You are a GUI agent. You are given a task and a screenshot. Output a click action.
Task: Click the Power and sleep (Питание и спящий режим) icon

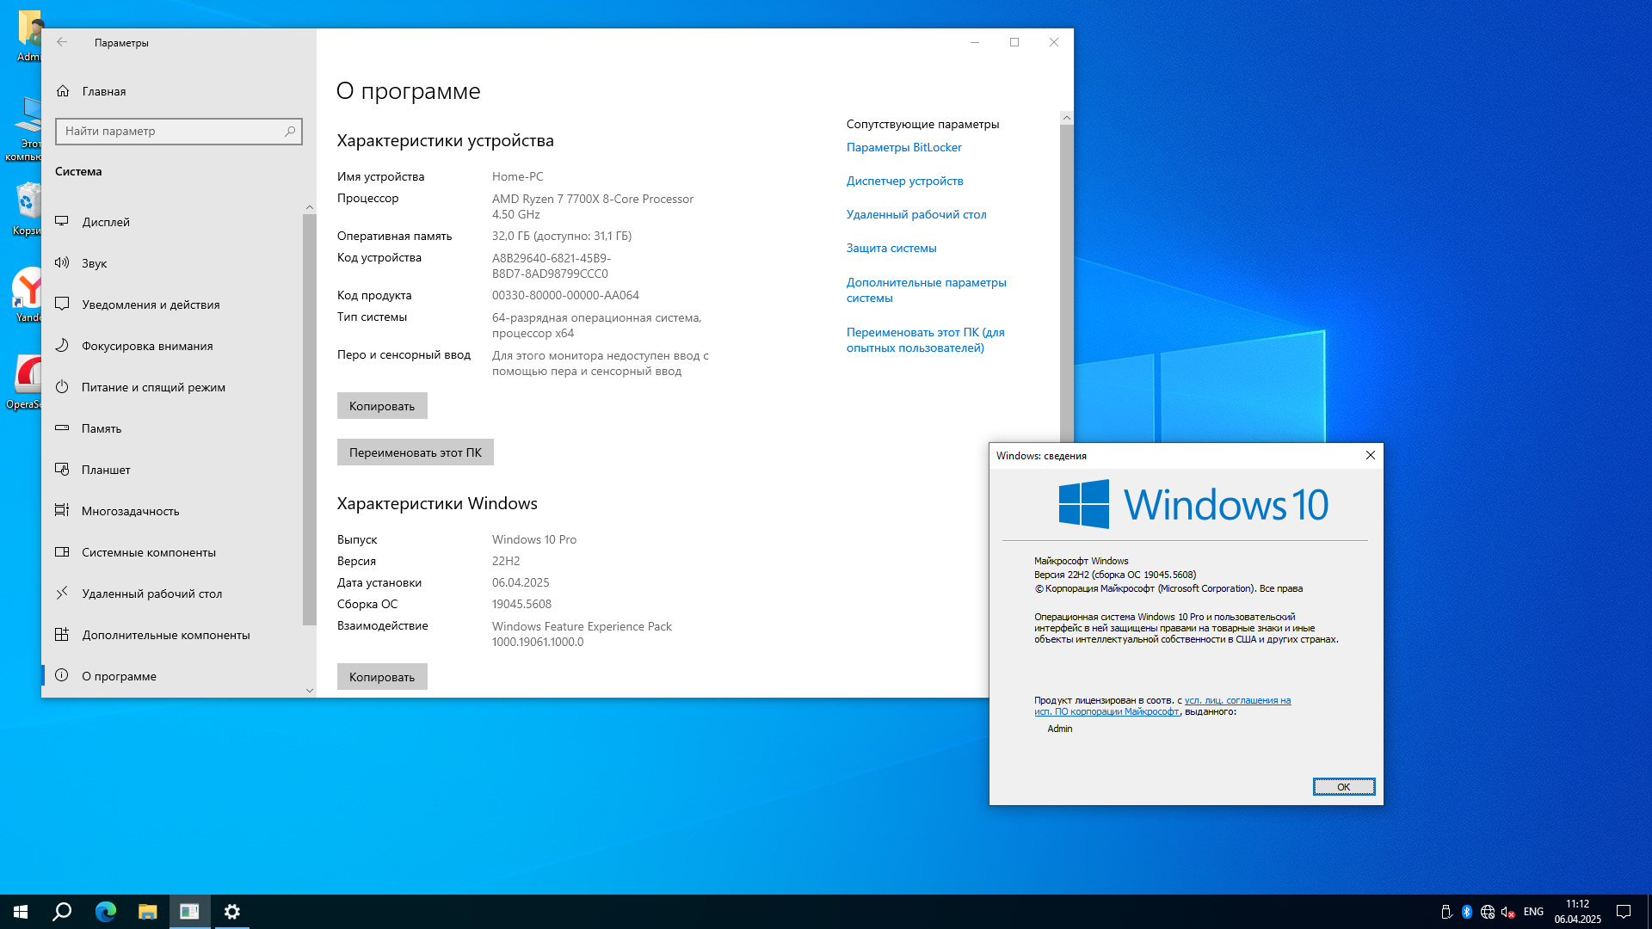click(62, 386)
